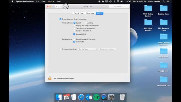This screenshot has width=181, height=102.
Task: Enable Flash the time separators
Action: pos(74,28)
